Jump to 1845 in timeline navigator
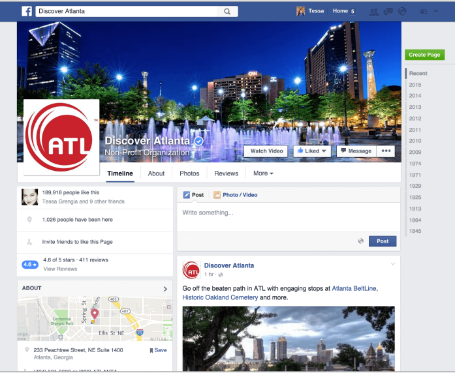The height and width of the screenshot is (373, 455). tap(415, 231)
